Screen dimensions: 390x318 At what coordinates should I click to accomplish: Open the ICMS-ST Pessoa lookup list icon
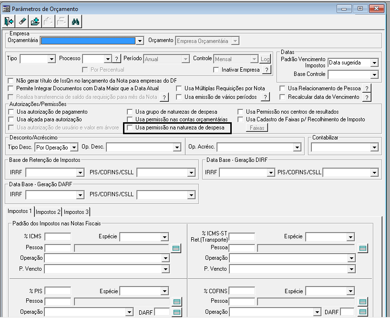[x=363, y=248]
